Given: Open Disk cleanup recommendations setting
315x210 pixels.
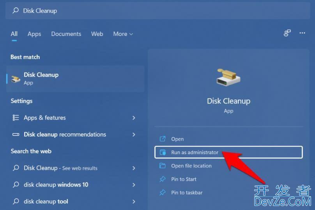Looking at the screenshot, I should (x=75, y=134).
